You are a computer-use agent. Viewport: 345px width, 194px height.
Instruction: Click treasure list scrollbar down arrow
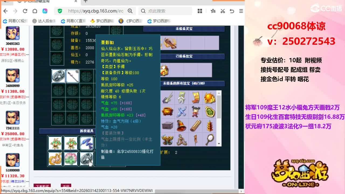(219, 144)
